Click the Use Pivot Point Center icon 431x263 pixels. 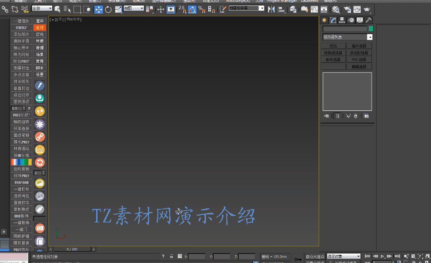click(150, 10)
